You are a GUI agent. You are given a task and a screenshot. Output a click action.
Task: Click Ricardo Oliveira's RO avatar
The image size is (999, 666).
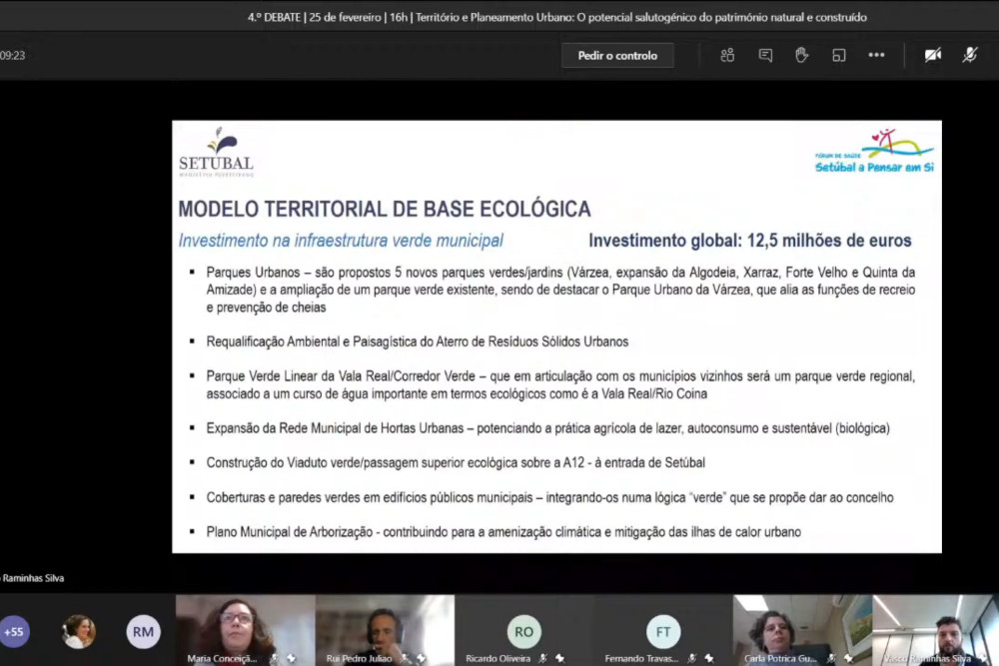(523, 631)
